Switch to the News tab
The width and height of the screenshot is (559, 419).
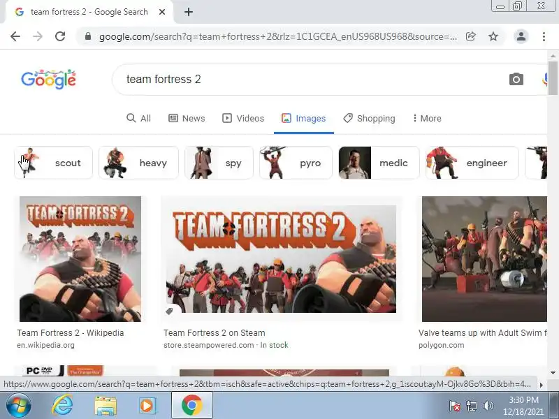pos(187,118)
